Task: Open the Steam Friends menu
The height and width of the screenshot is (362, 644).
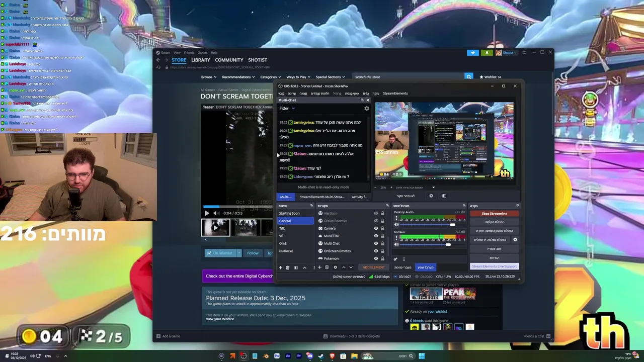Action: 189,52
